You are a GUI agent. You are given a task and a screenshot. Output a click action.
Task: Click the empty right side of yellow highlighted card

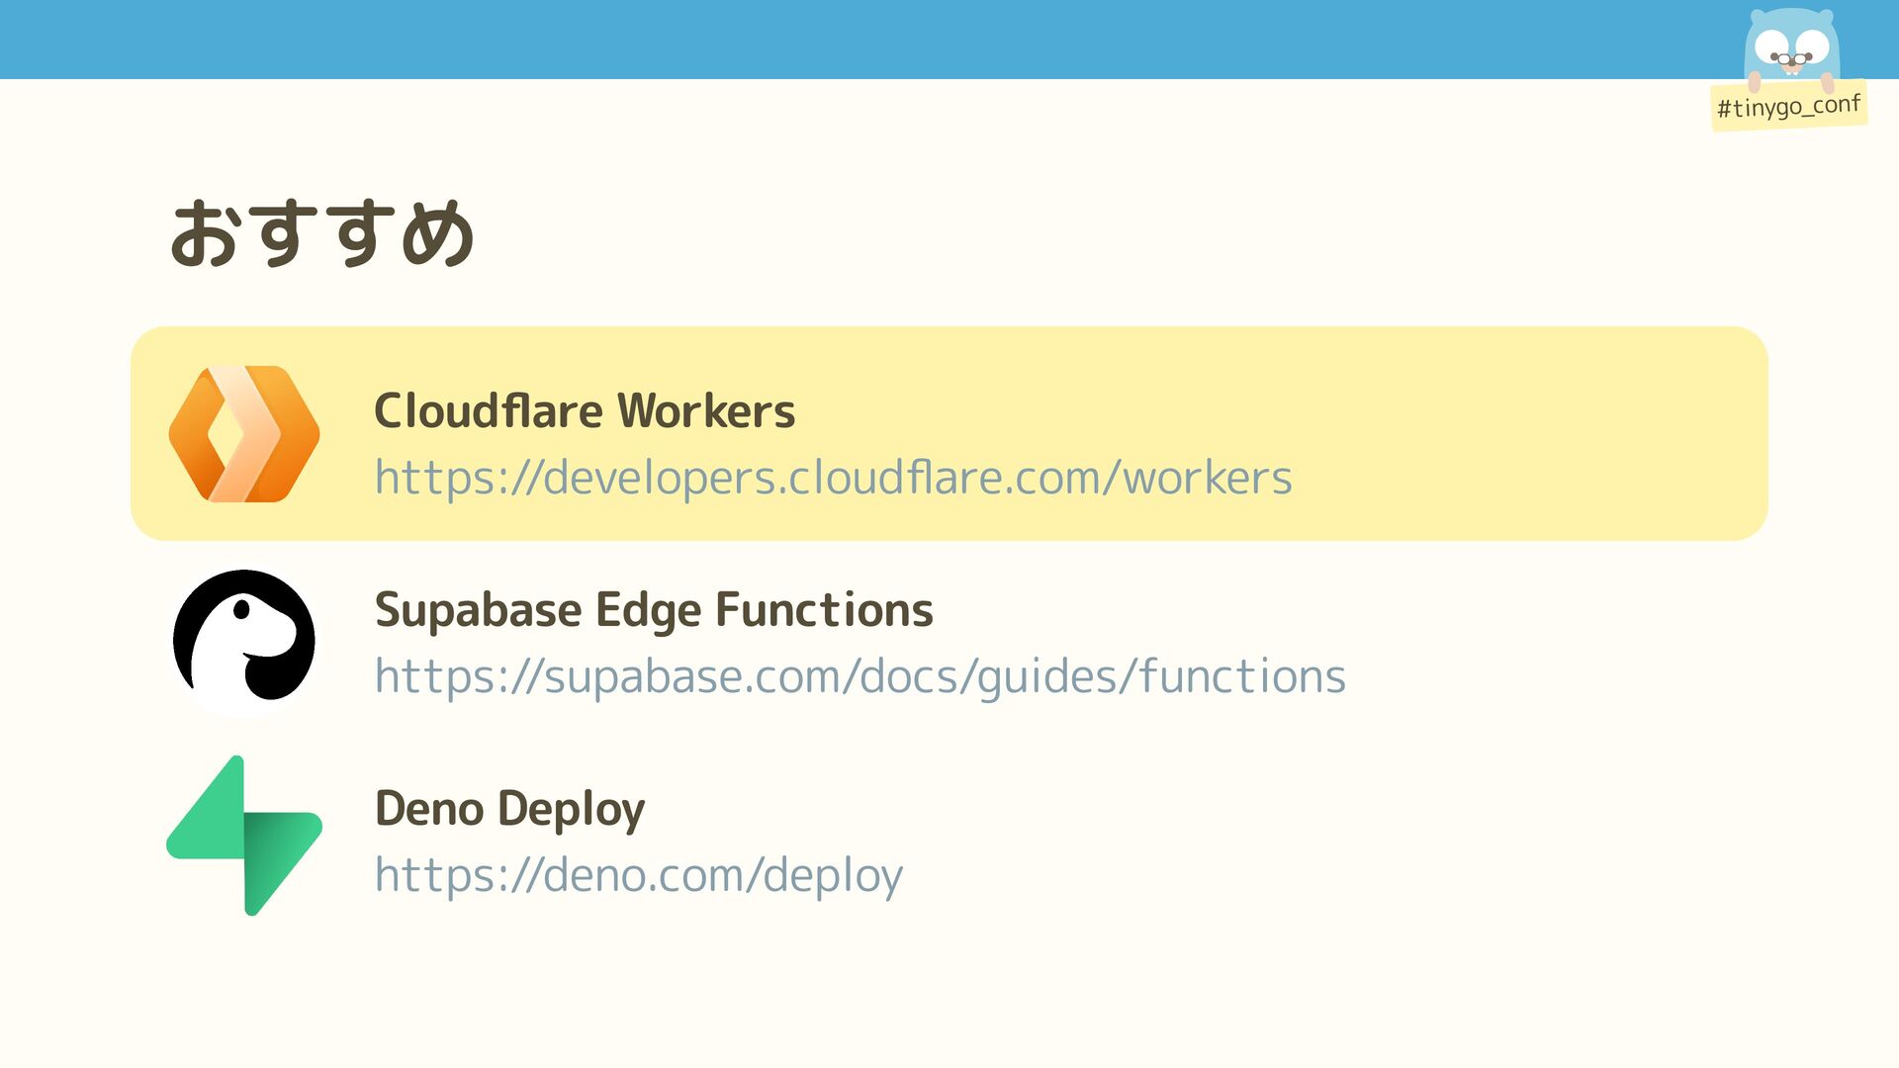[1533, 433]
